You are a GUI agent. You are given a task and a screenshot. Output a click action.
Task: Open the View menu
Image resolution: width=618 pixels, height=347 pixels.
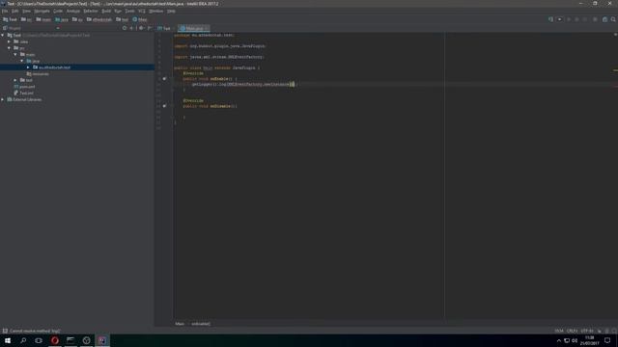pos(26,11)
